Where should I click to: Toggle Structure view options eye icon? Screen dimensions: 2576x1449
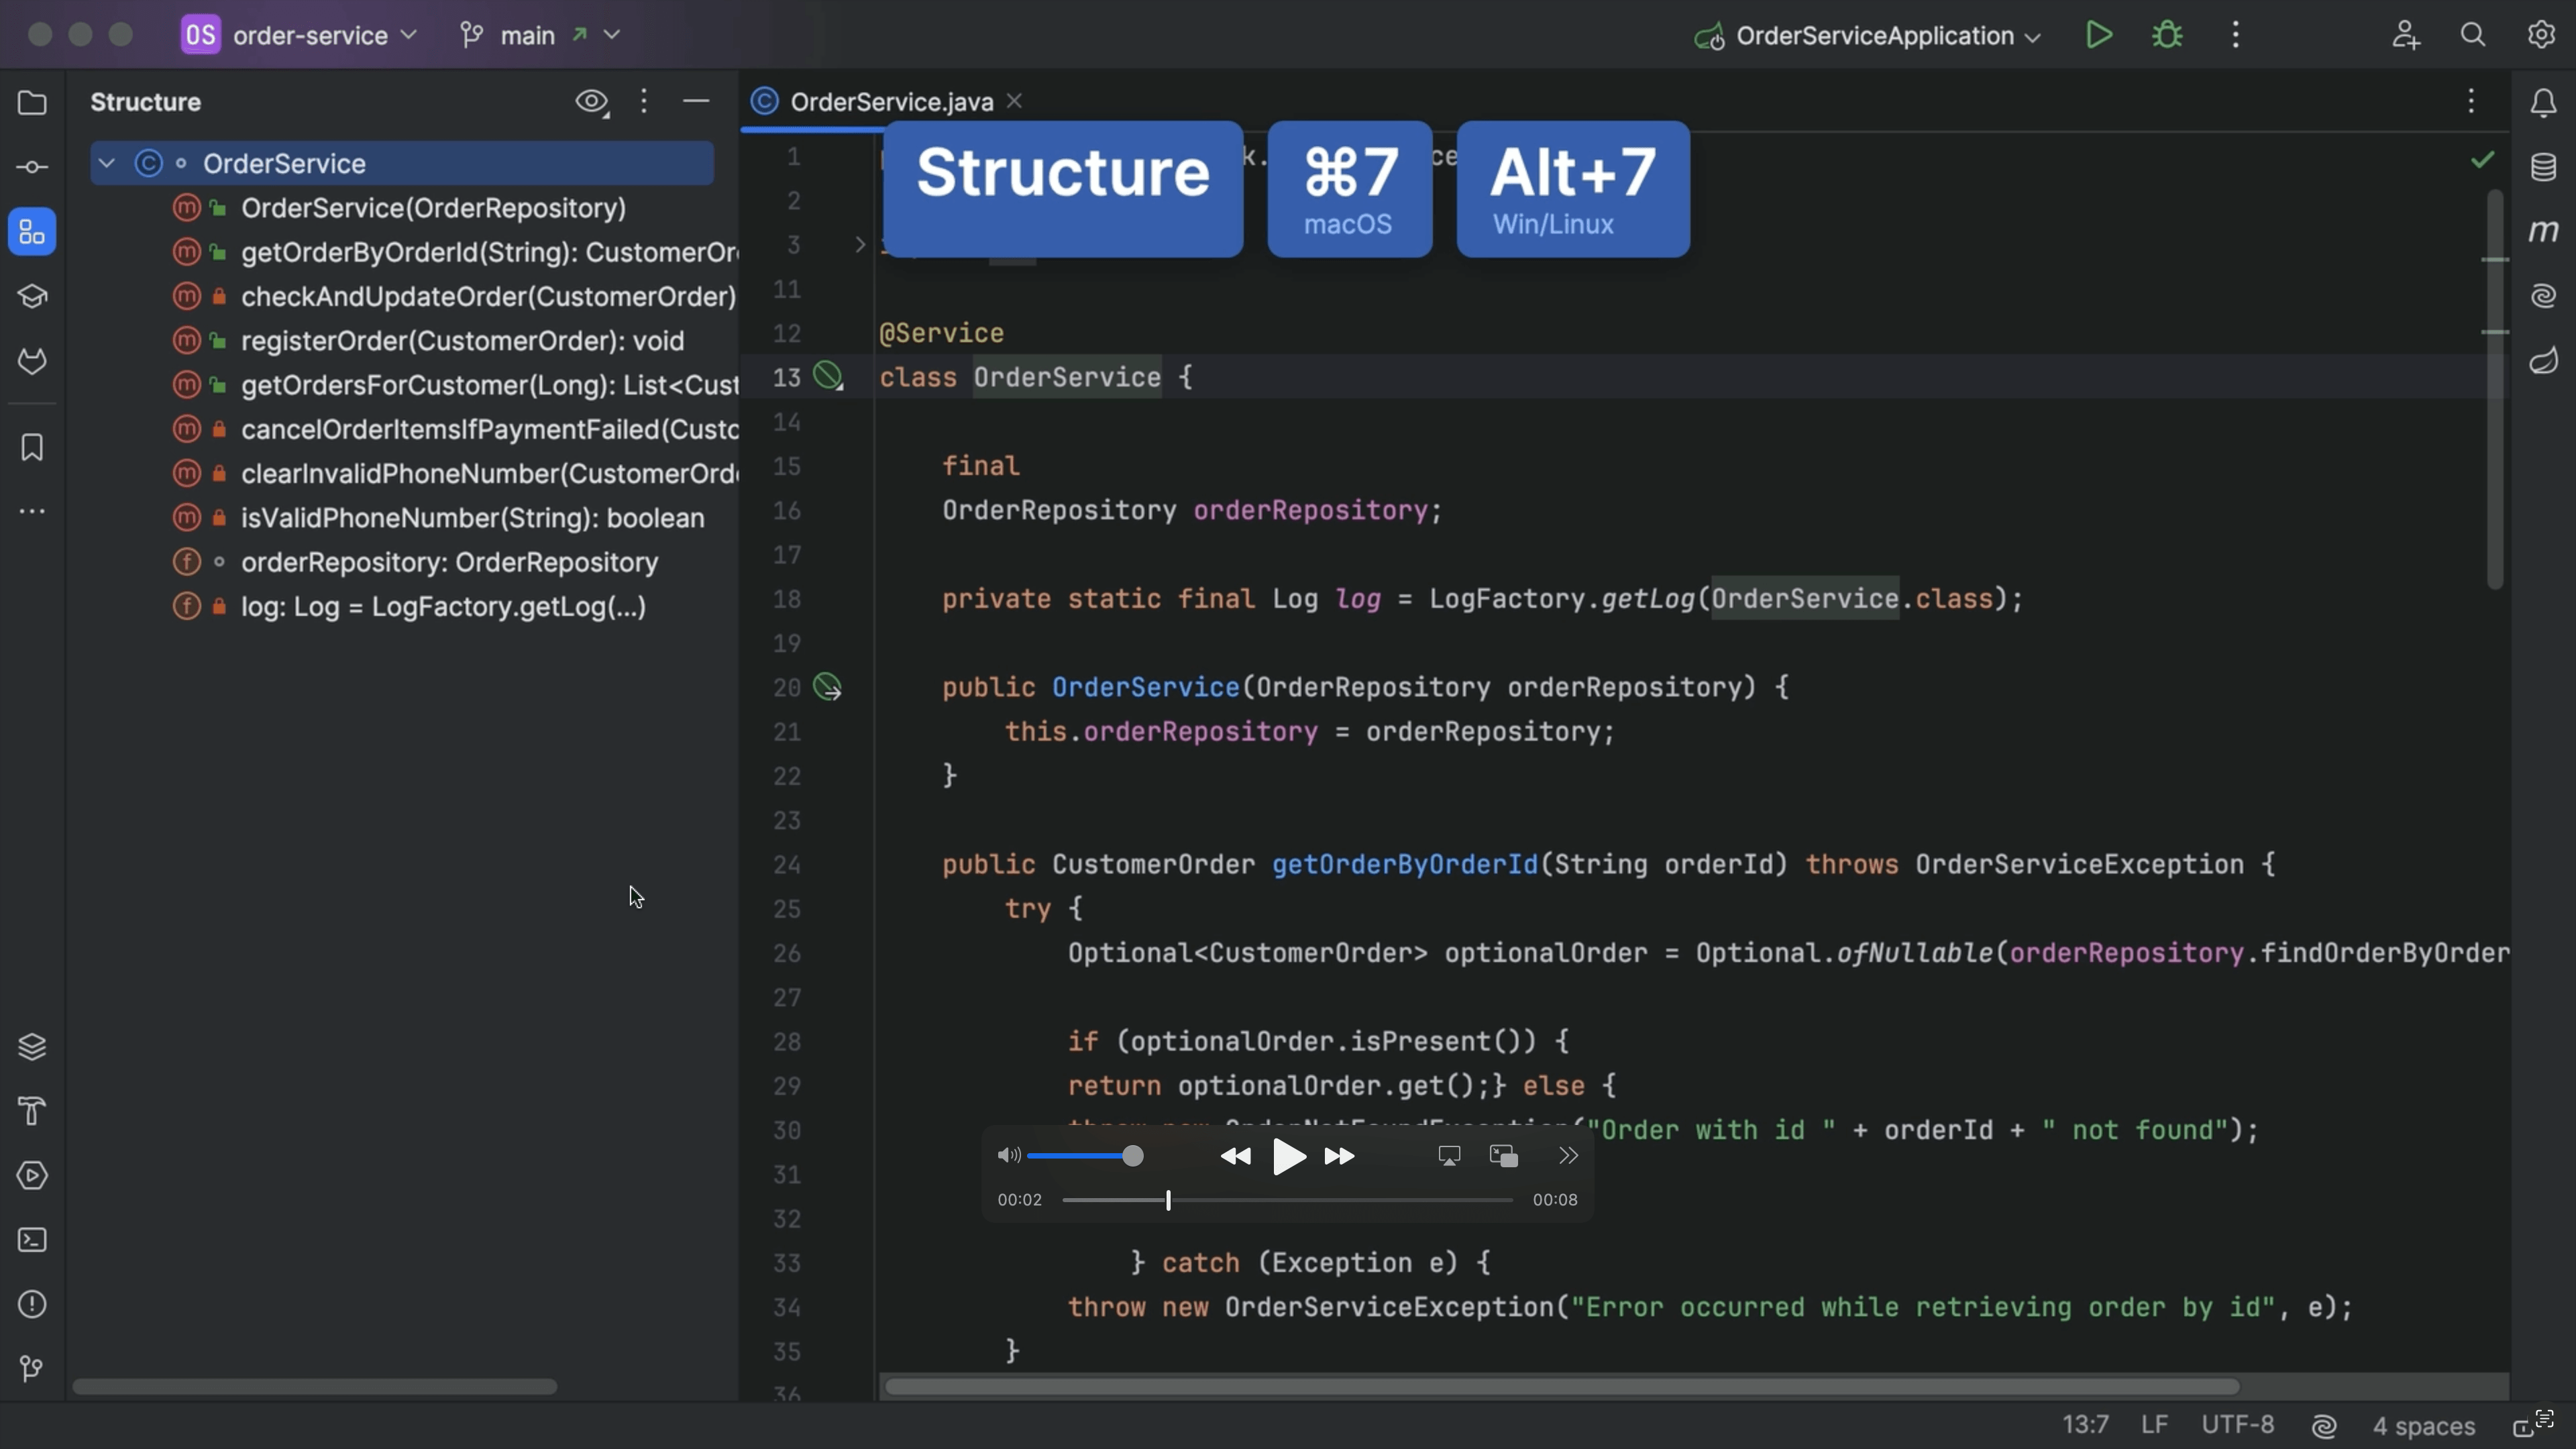591,102
